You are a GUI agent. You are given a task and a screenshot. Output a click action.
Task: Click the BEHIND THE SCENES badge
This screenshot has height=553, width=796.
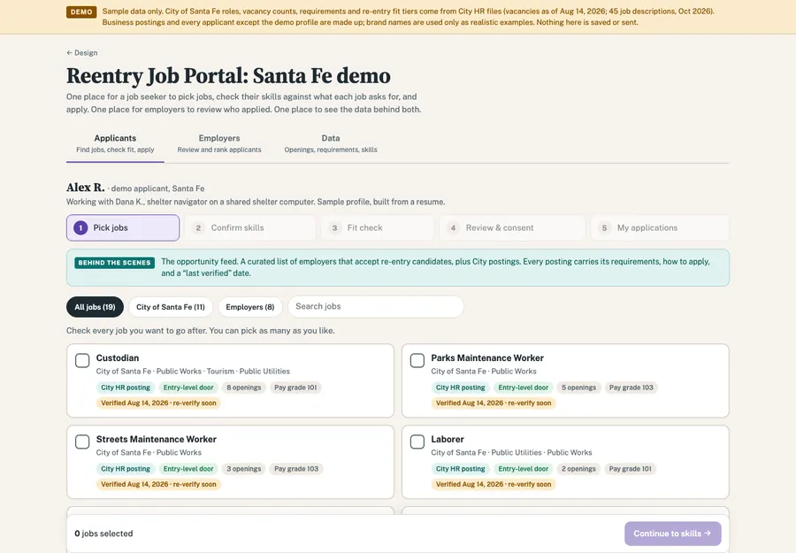tap(115, 263)
